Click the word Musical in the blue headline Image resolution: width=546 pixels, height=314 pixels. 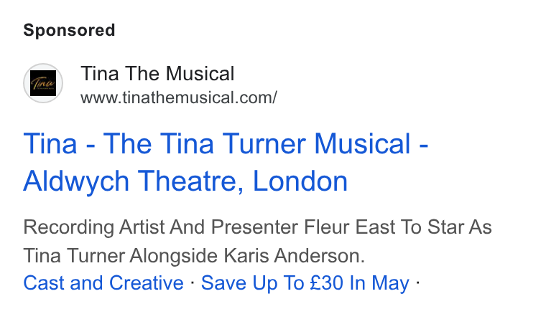(363, 143)
